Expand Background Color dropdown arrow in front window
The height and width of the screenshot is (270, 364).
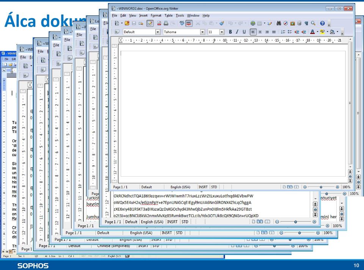click(337, 32)
